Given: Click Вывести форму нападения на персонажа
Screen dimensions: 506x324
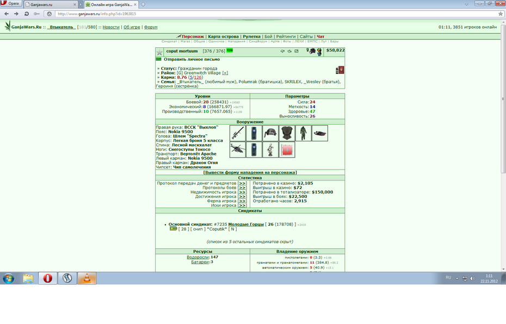Looking at the screenshot, I should [250, 172].
